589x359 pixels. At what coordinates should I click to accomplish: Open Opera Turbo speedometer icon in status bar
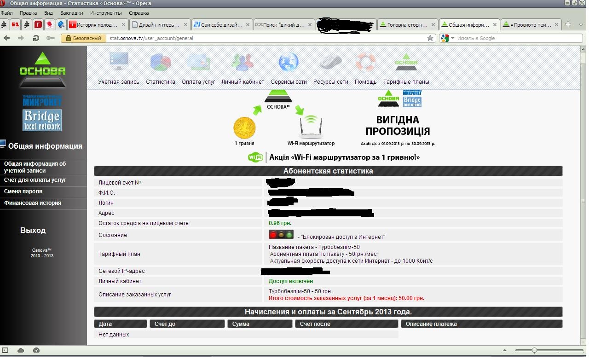(x=36, y=350)
